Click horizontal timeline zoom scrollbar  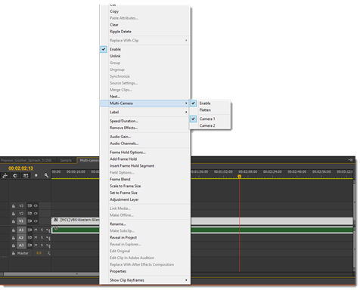click(51, 274)
